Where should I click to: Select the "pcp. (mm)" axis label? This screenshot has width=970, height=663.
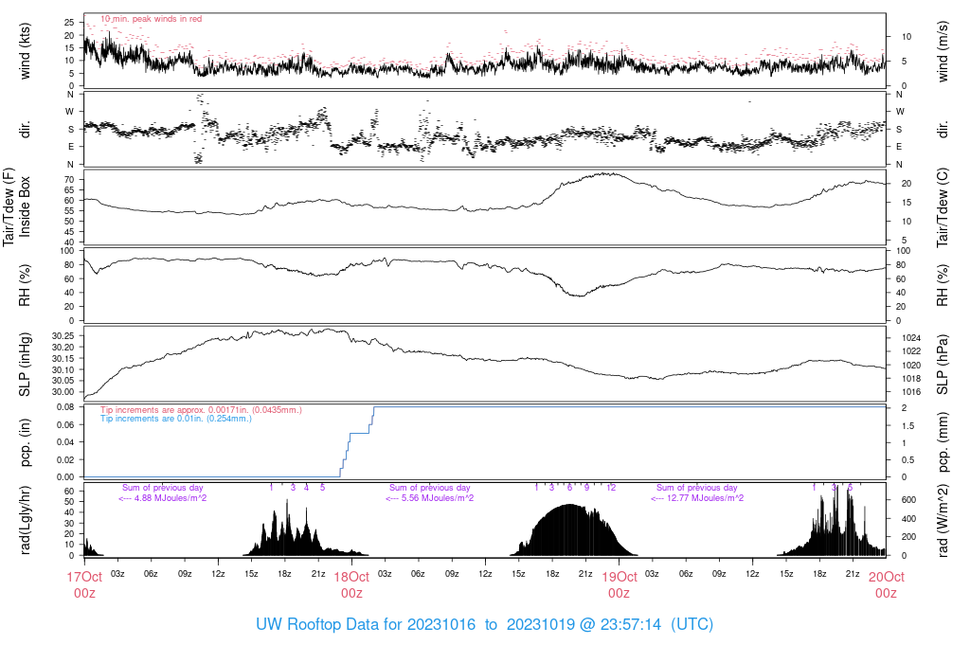click(x=943, y=442)
